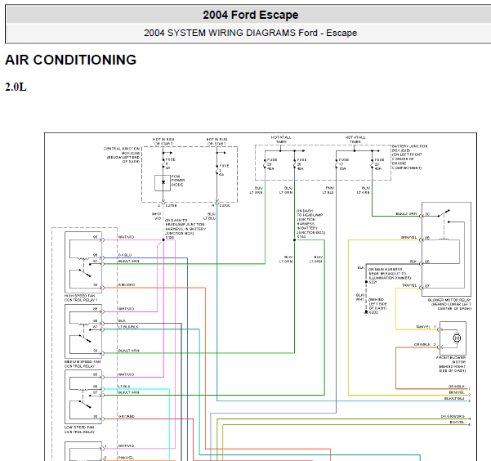
Task: Click the PCM power diode symbol
Action: coord(163,183)
